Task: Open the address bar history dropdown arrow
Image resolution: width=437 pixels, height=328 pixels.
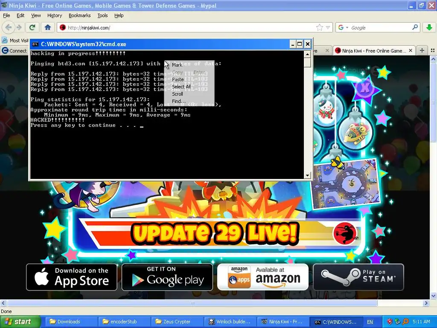Action: click(328, 28)
